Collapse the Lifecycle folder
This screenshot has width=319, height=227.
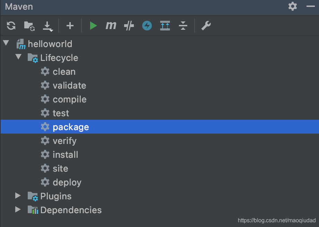point(18,57)
